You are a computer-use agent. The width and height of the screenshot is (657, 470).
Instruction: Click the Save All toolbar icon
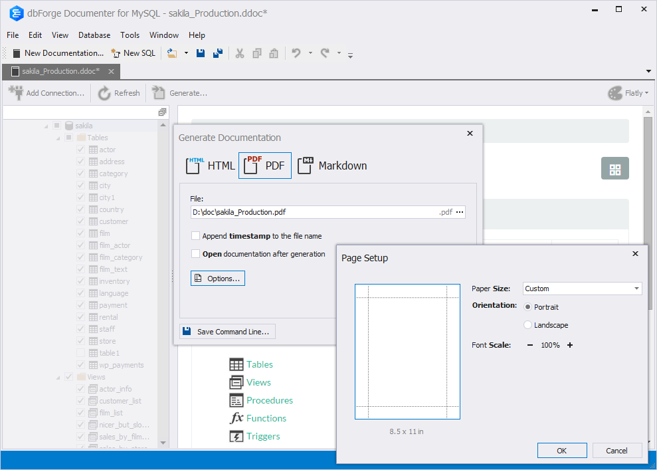pos(218,53)
